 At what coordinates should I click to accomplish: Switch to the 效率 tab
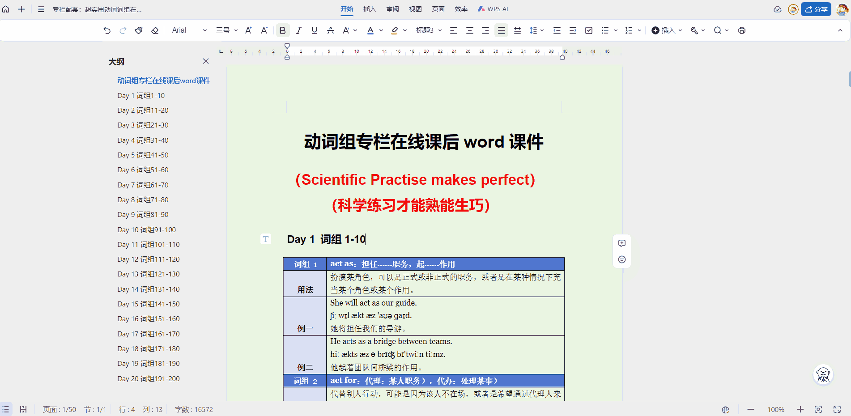461,9
